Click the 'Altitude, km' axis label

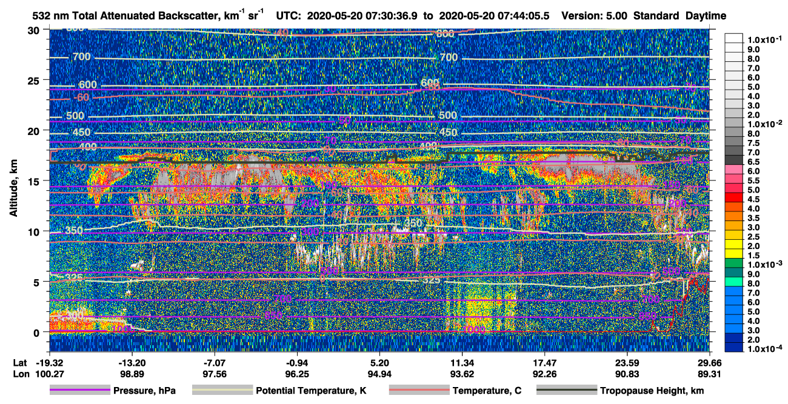[x=13, y=189]
